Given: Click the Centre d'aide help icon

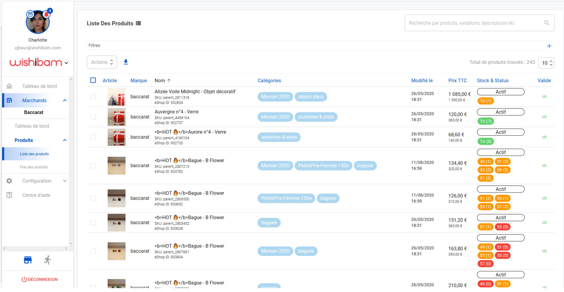Looking at the screenshot, I should click(x=9, y=195).
